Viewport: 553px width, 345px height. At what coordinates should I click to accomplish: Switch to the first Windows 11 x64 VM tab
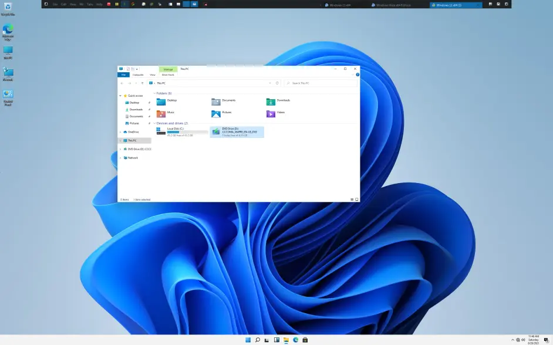[340, 5]
